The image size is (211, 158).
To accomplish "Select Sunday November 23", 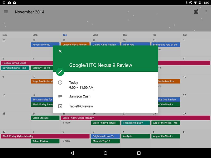I will tap(4, 113).
